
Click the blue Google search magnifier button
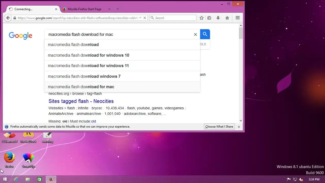point(205,34)
